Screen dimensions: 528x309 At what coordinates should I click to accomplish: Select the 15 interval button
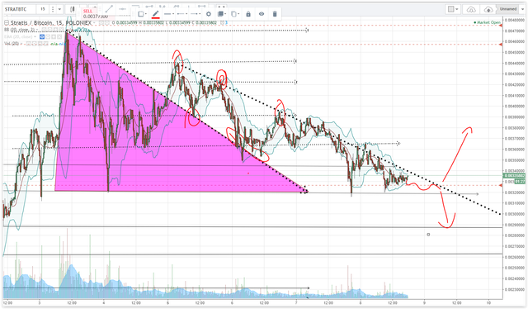[43, 9]
